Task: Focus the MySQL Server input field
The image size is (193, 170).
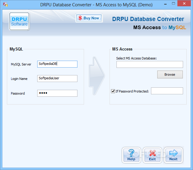Action: [x=57, y=64]
